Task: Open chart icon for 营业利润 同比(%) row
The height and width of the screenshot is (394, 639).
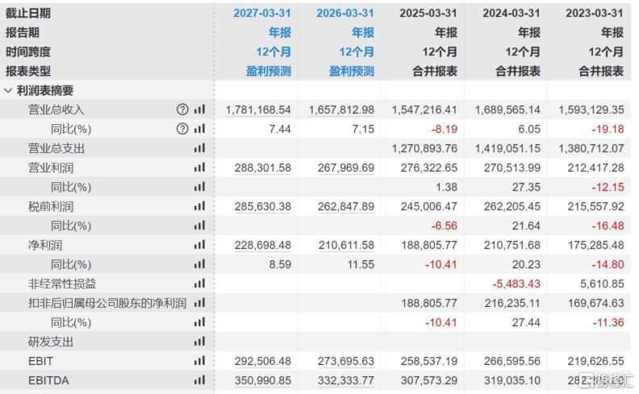Action: click(x=199, y=187)
